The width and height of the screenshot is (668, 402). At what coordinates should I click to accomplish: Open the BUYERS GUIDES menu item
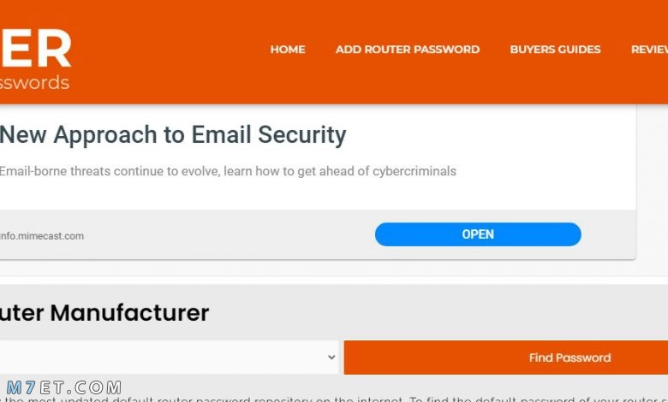pos(555,50)
